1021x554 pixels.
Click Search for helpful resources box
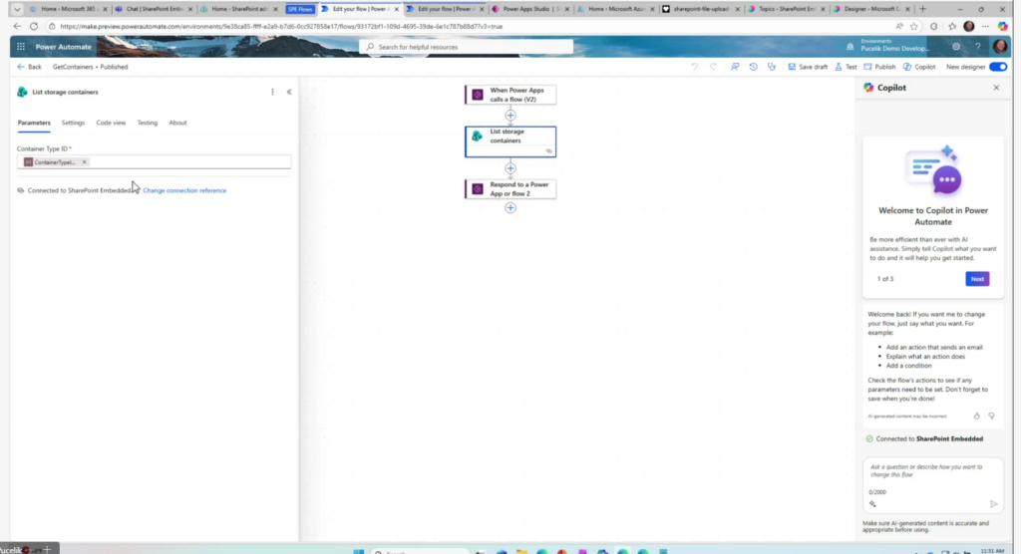pos(467,47)
